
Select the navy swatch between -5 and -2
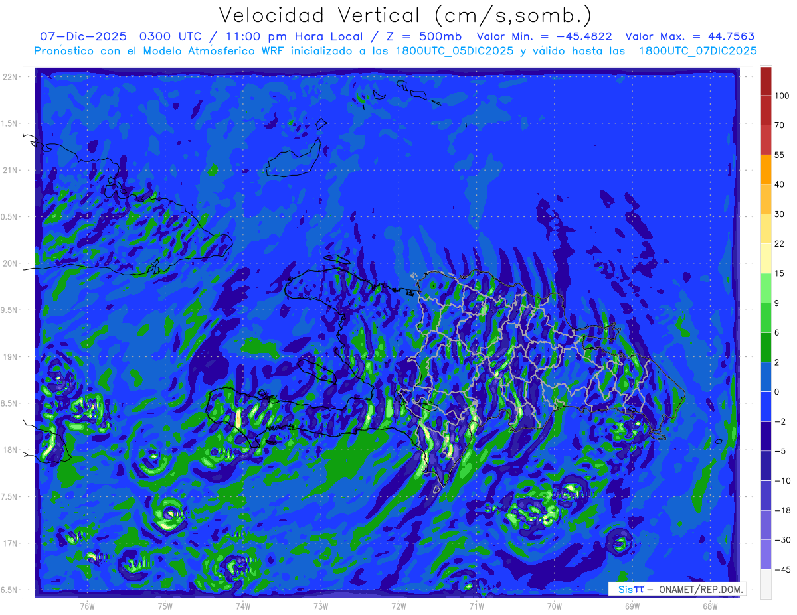point(766,436)
